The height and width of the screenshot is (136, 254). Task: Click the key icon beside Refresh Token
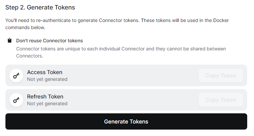[16, 100]
